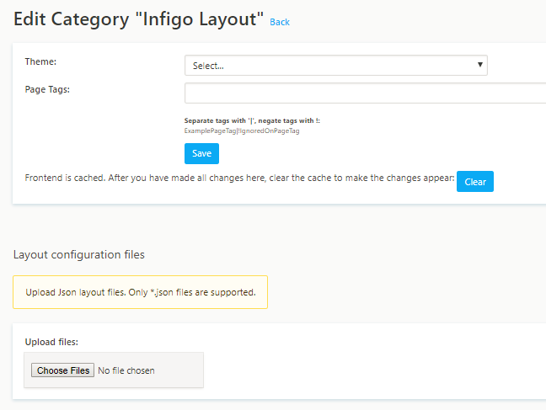Click the grey file upload box
The width and height of the screenshot is (546, 410).
click(x=114, y=370)
